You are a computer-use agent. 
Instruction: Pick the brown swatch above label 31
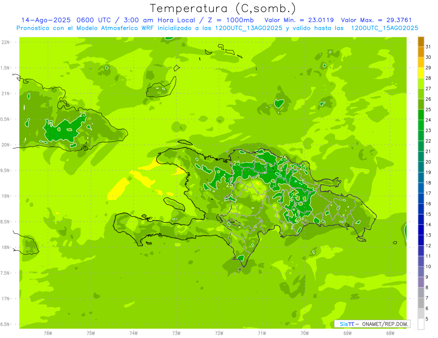pyautogui.click(x=421, y=42)
